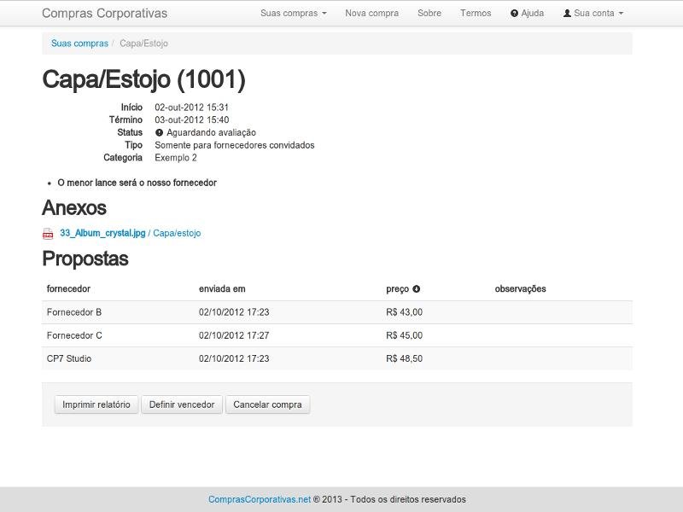Click the Compras Corporativas brand title
The width and height of the screenshot is (683, 512).
[x=104, y=13]
